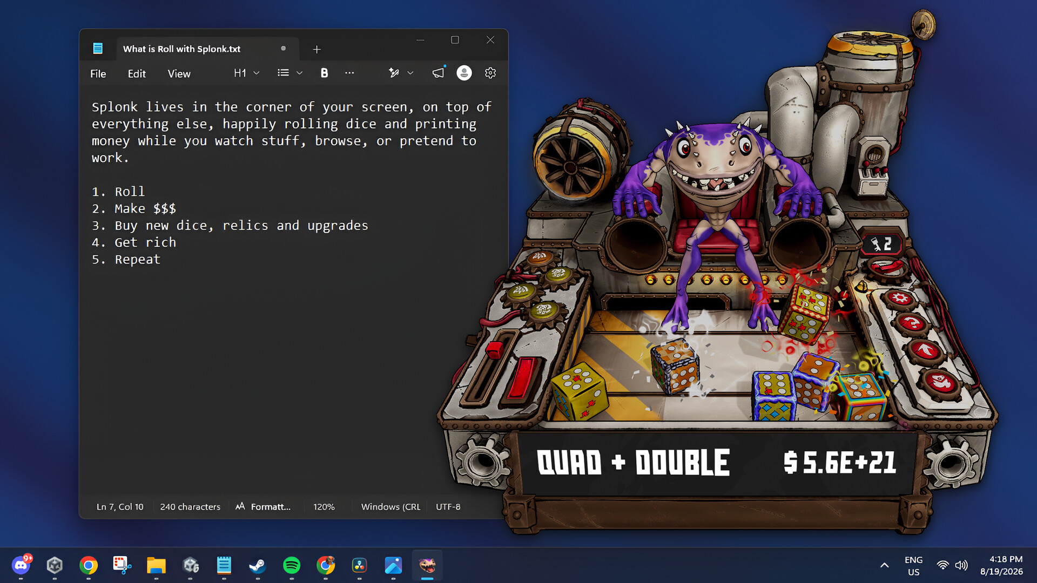
Task: Open the View menu in Notepad
Action: pyautogui.click(x=179, y=73)
